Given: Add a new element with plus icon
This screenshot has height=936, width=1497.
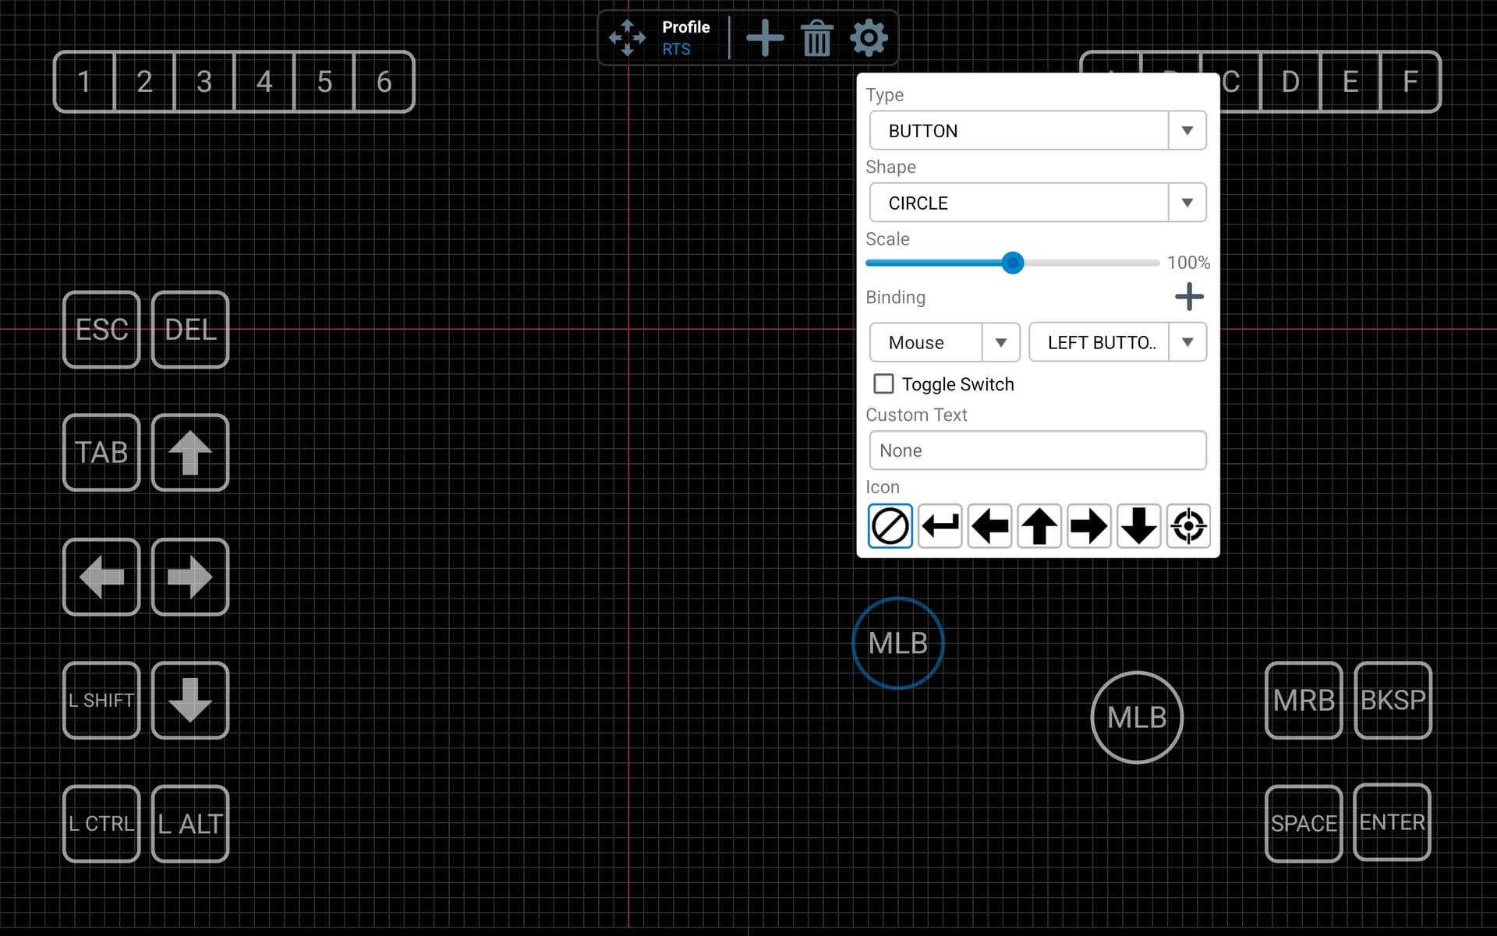Looking at the screenshot, I should tap(765, 37).
